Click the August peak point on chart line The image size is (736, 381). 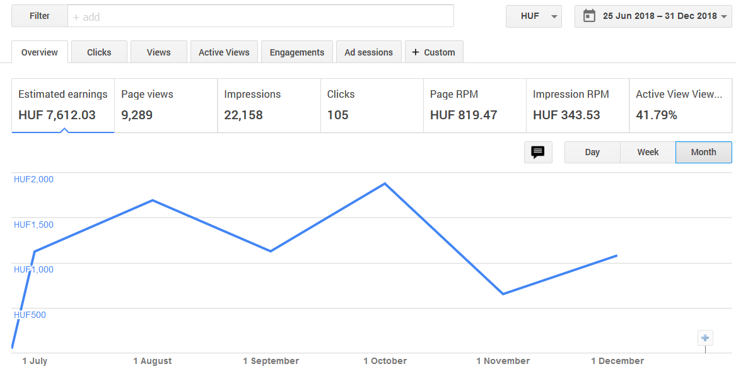coord(153,201)
